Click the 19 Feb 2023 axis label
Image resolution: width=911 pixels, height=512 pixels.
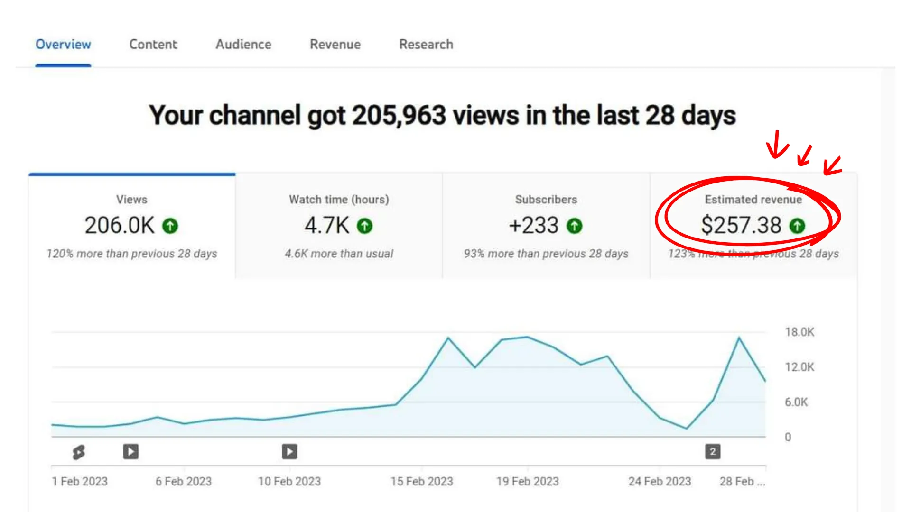528,481
